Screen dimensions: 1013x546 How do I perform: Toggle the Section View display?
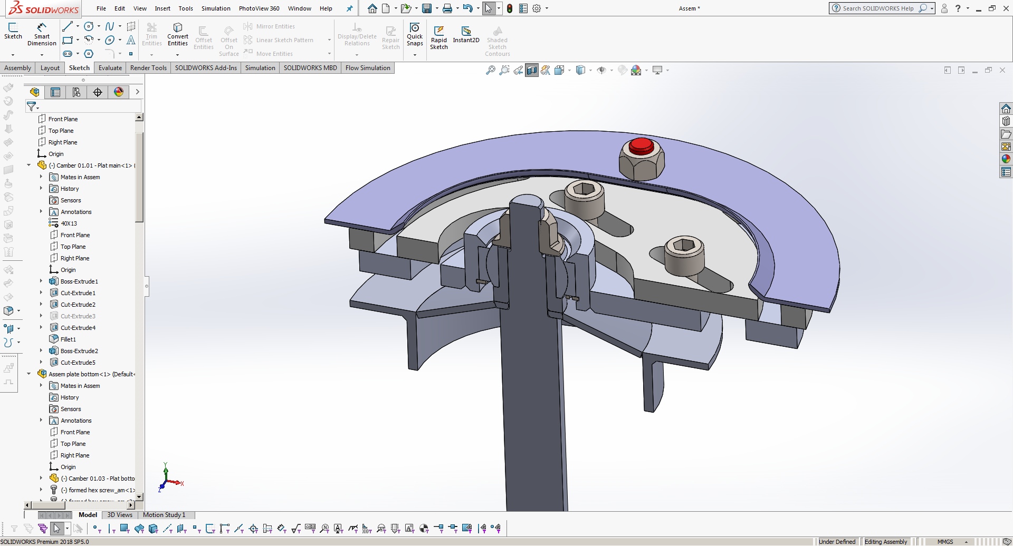(x=532, y=70)
